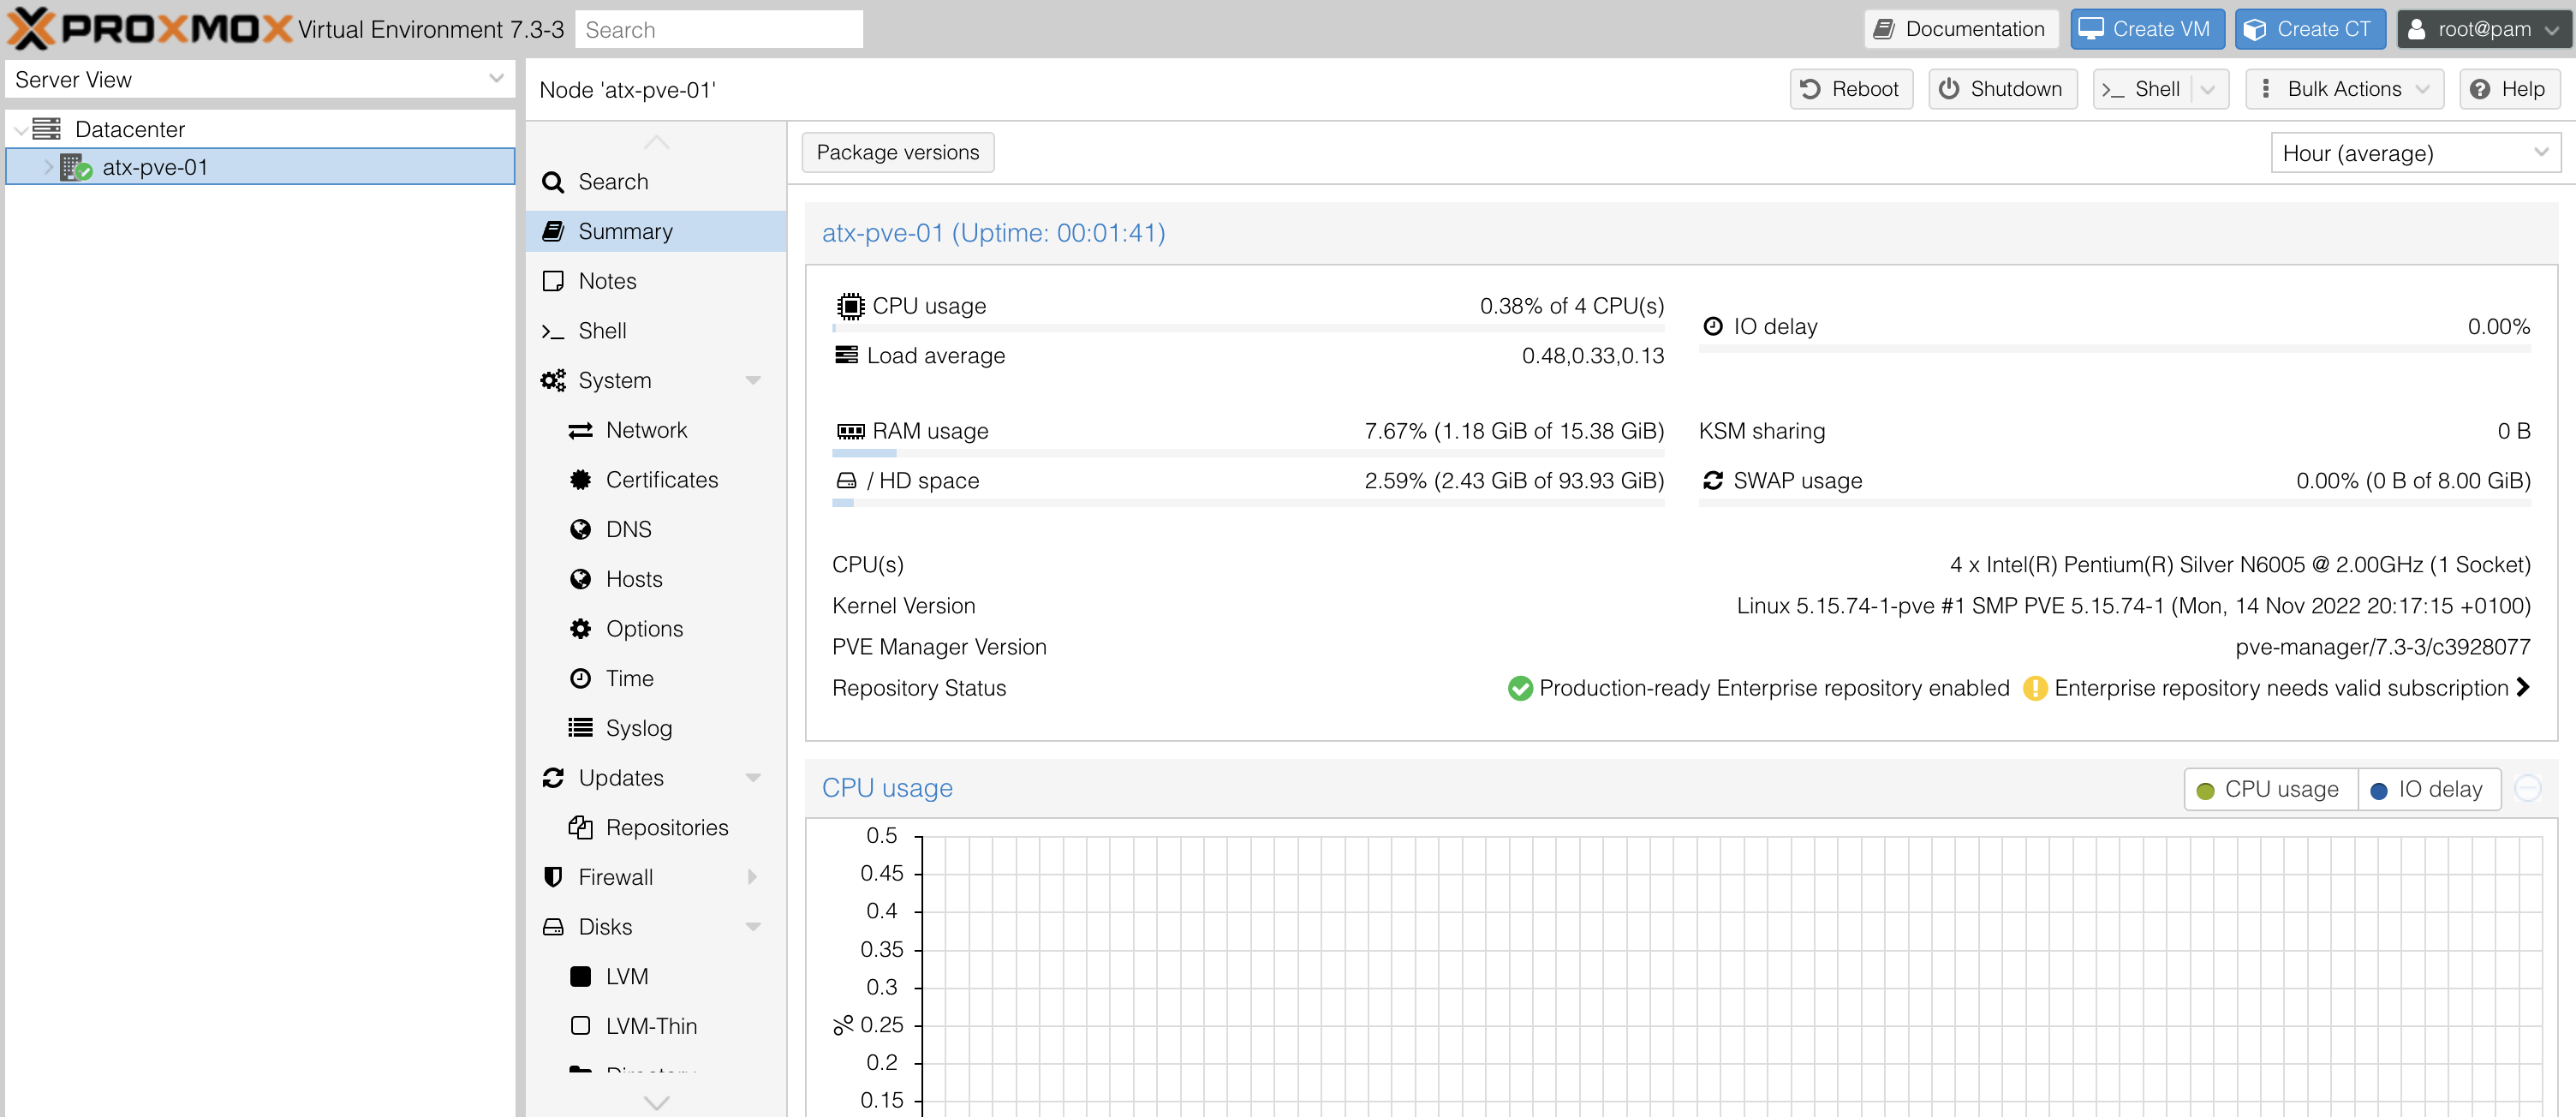Screen dimensions: 2576x1117
Task: Open the Syslog menu item
Action: pyautogui.click(x=638, y=728)
